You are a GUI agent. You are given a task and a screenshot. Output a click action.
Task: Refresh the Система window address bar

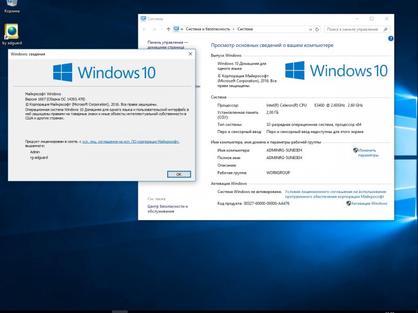(x=317, y=29)
